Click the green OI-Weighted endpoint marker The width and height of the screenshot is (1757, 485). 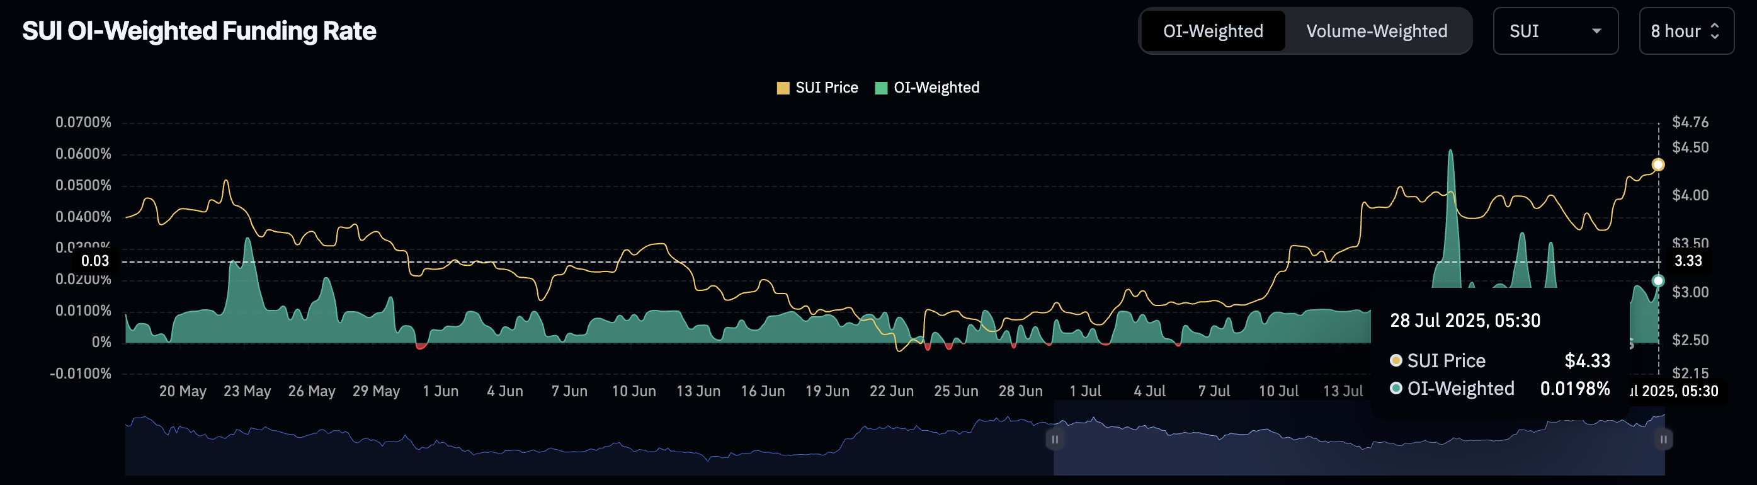tap(1658, 280)
